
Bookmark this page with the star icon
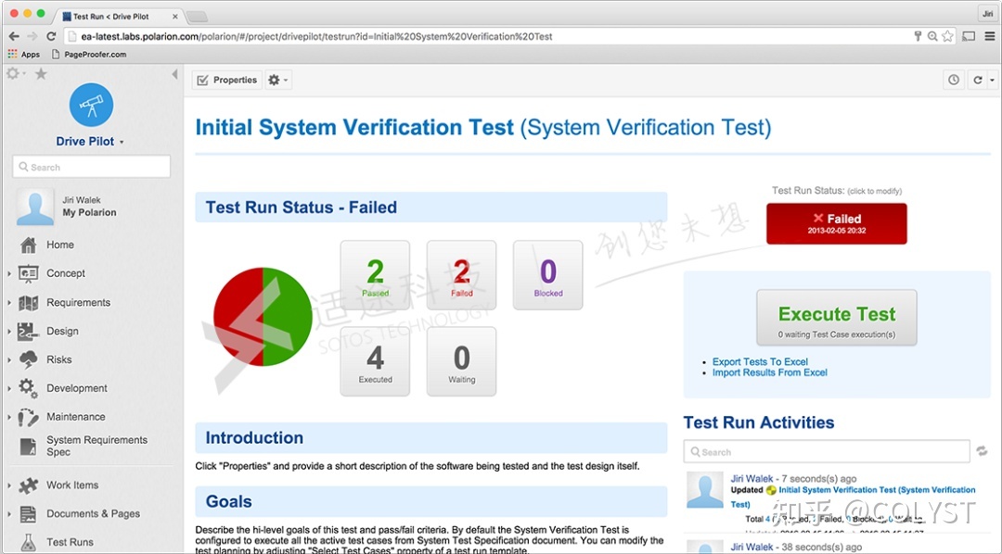click(x=947, y=36)
